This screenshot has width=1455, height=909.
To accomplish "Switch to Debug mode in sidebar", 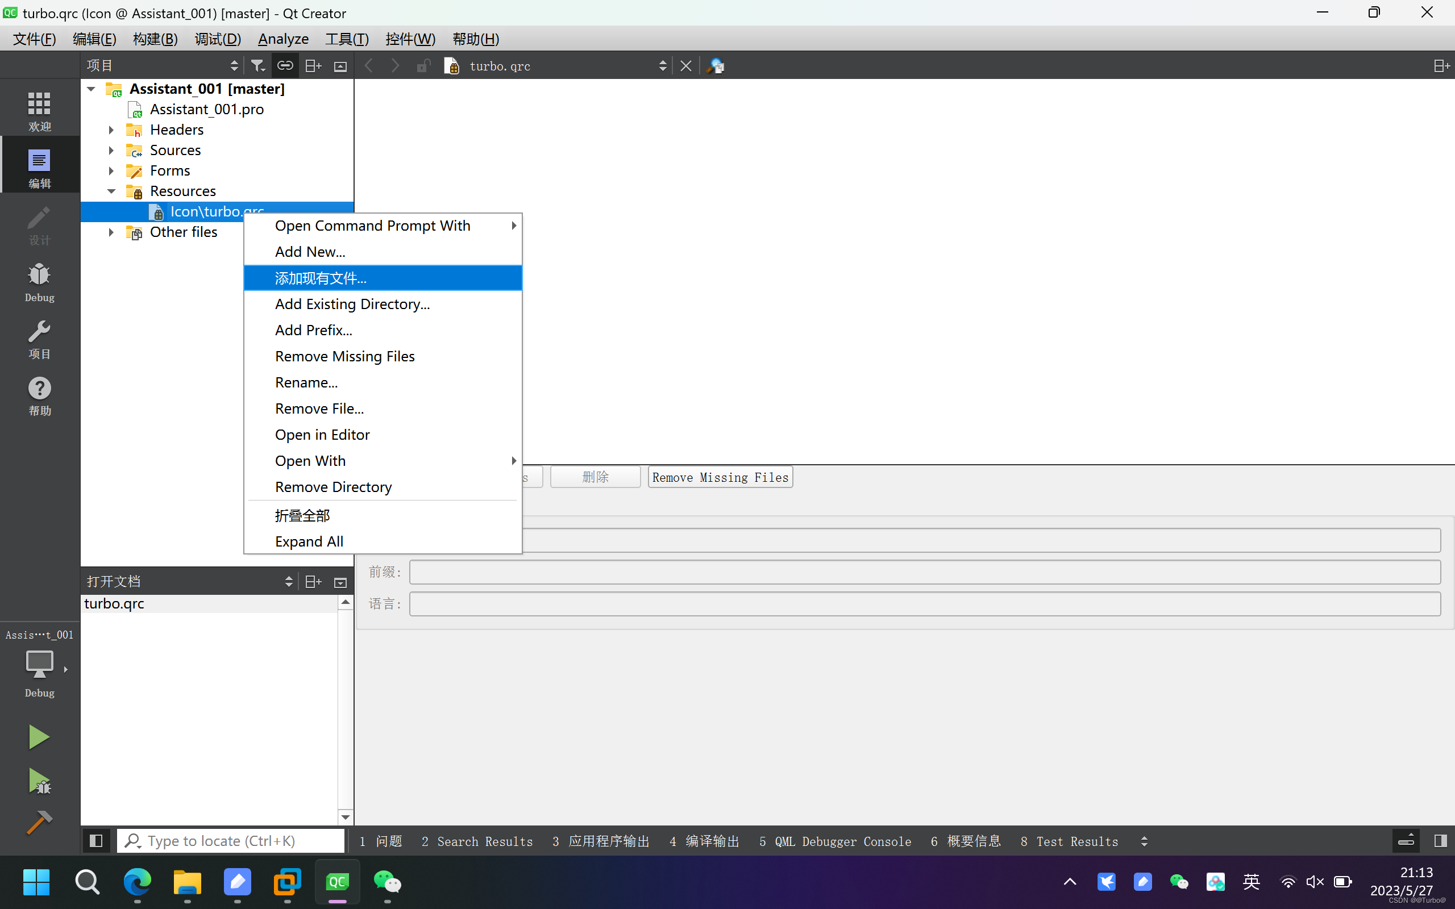I will tap(39, 281).
